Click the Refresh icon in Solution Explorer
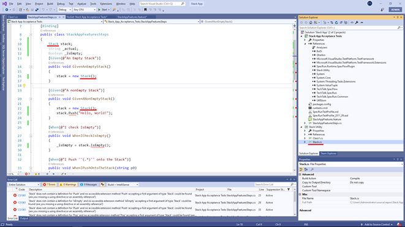 tap(336, 23)
